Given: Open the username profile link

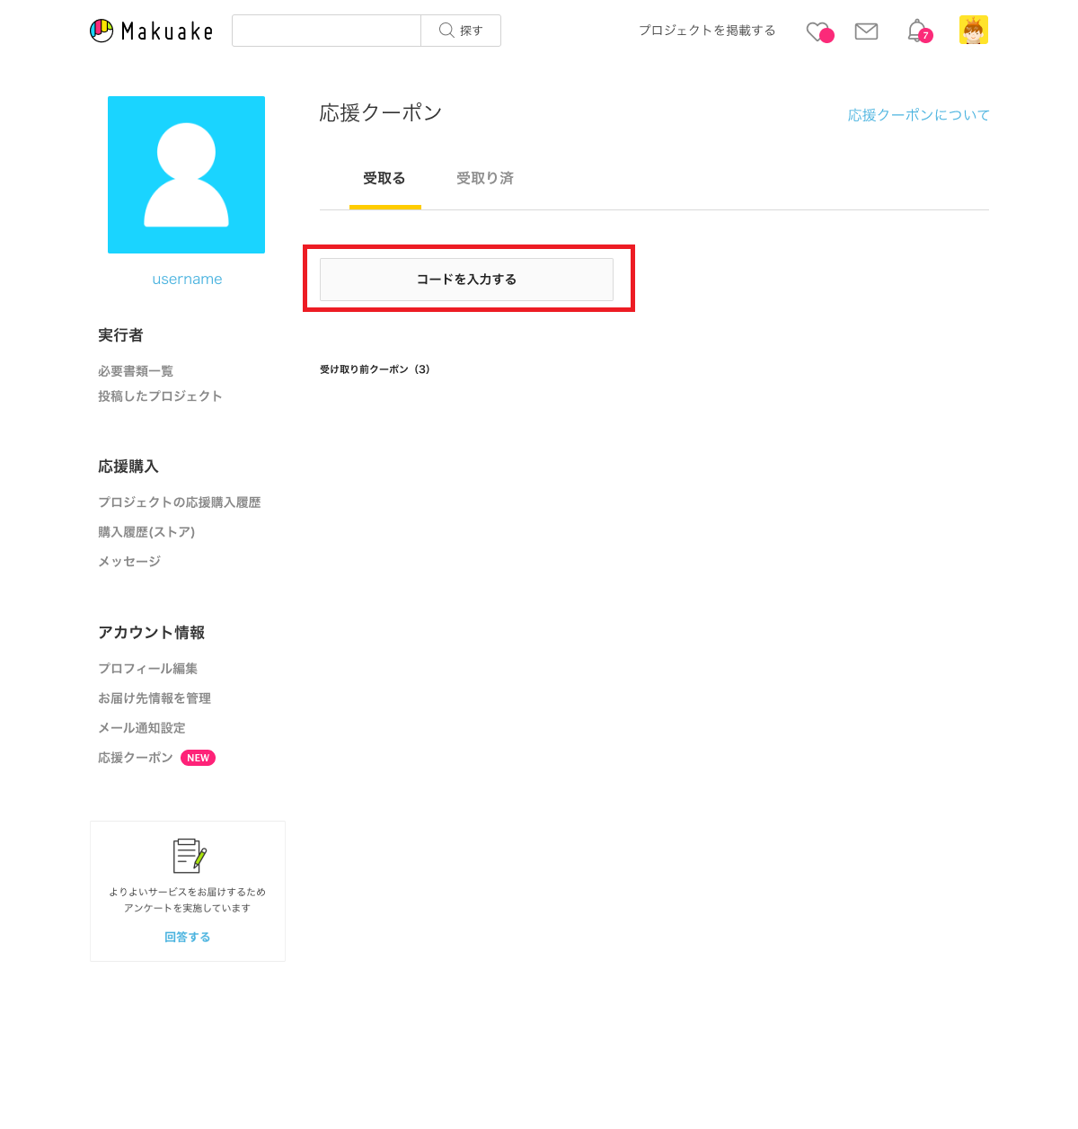Looking at the screenshot, I should [x=187, y=279].
